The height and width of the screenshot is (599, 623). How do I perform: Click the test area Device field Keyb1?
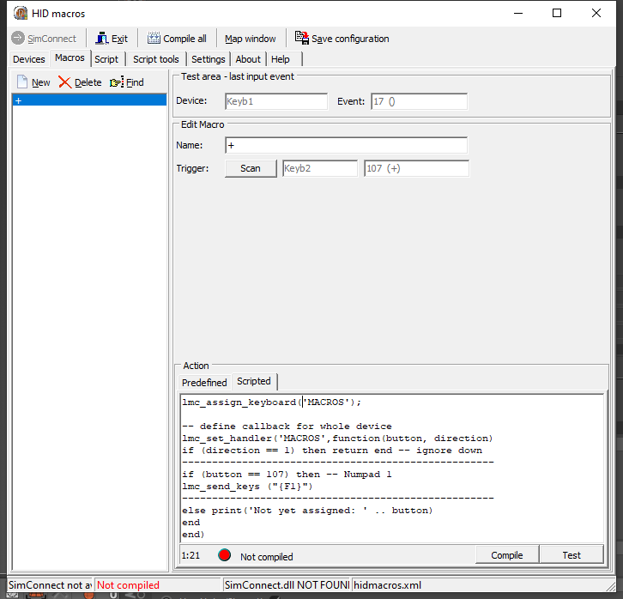tap(276, 101)
